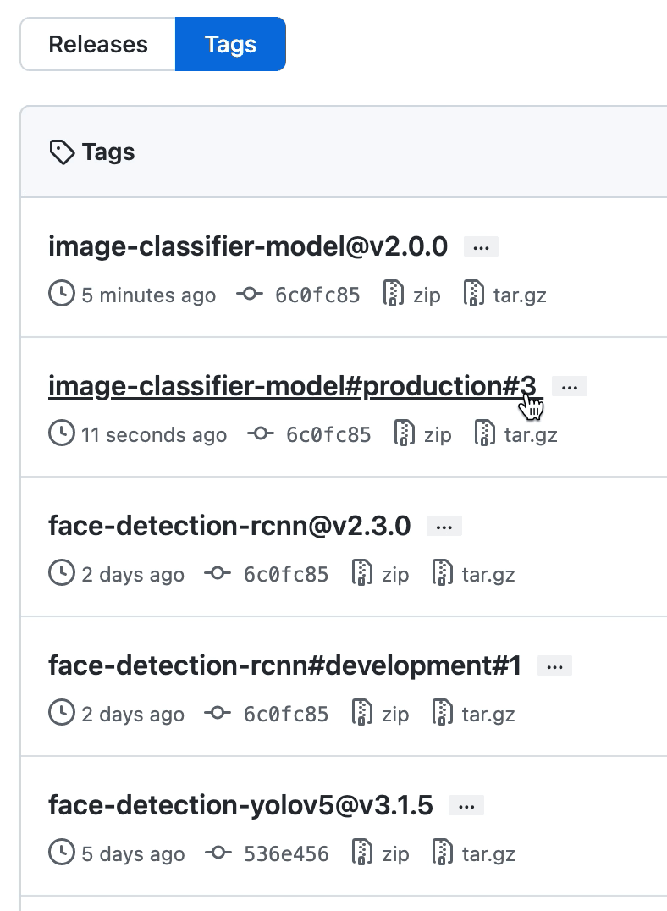Click commit icon beside 536e456 hash
The height and width of the screenshot is (911, 667).
pyautogui.click(x=217, y=853)
